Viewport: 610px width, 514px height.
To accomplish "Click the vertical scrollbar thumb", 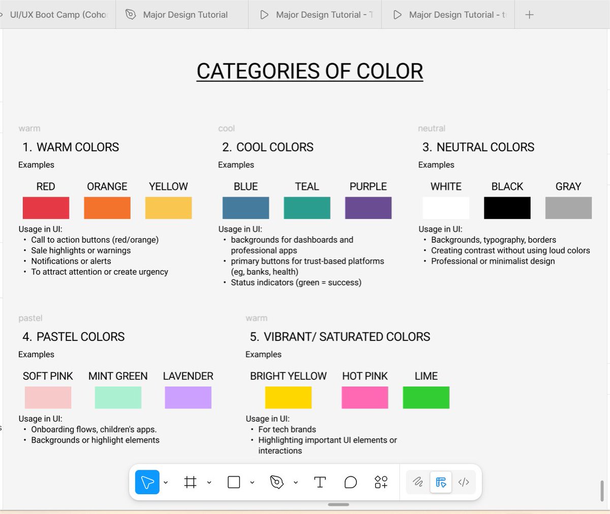I will pyautogui.click(x=602, y=490).
